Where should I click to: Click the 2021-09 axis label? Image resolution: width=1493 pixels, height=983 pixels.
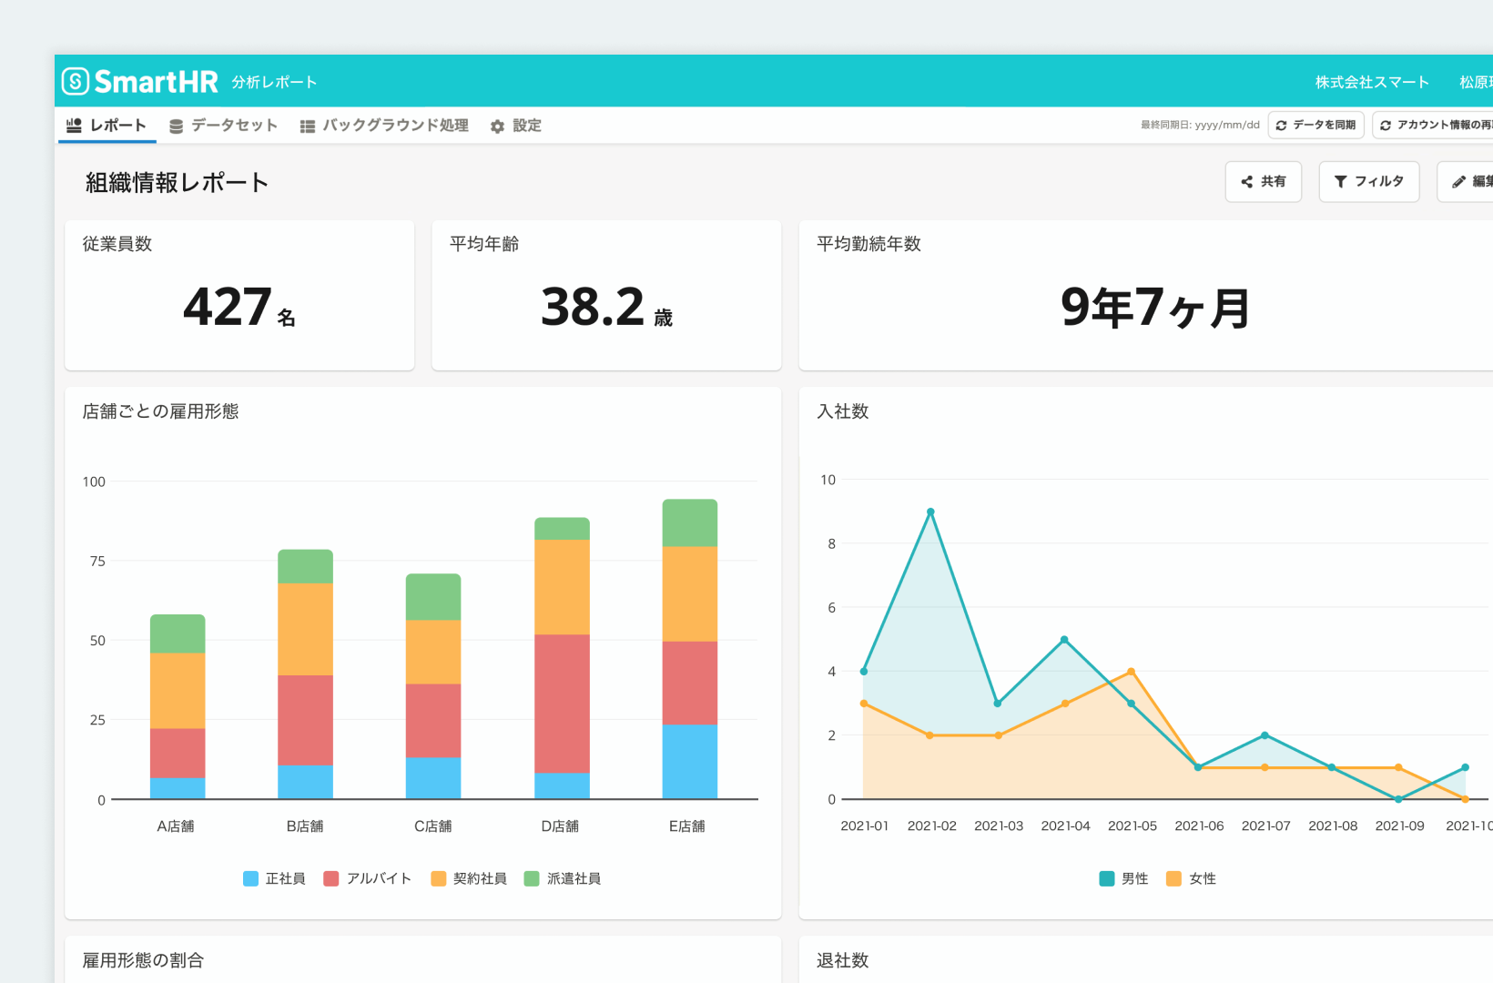[x=1399, y=826]
